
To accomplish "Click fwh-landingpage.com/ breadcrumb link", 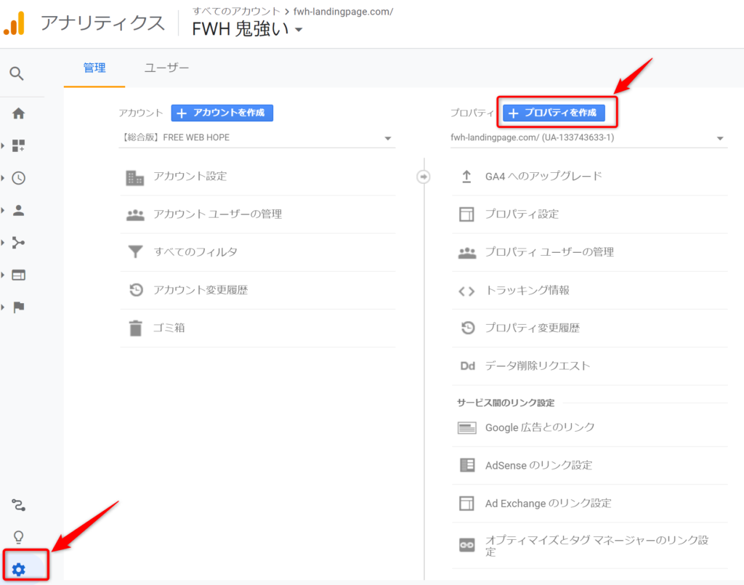I will 343,12.
